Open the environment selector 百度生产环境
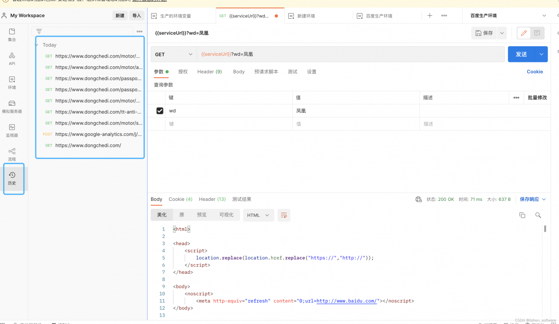The width and height of the screenshot is (559, 324). 508,15
